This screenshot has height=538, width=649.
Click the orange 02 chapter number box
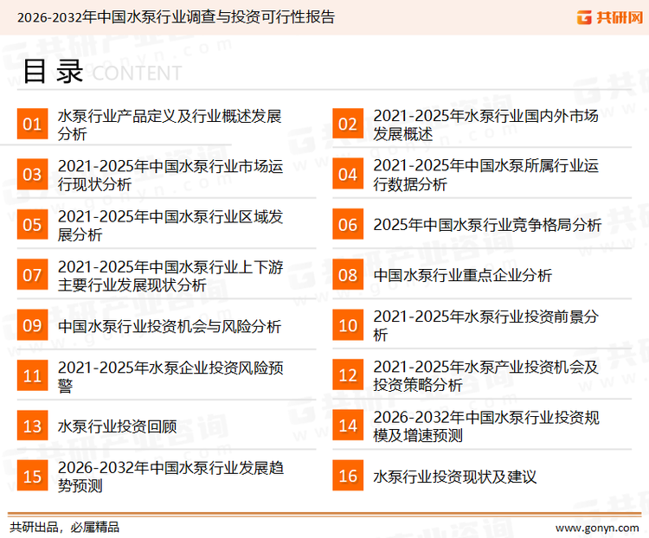click(x=348, y=124)
